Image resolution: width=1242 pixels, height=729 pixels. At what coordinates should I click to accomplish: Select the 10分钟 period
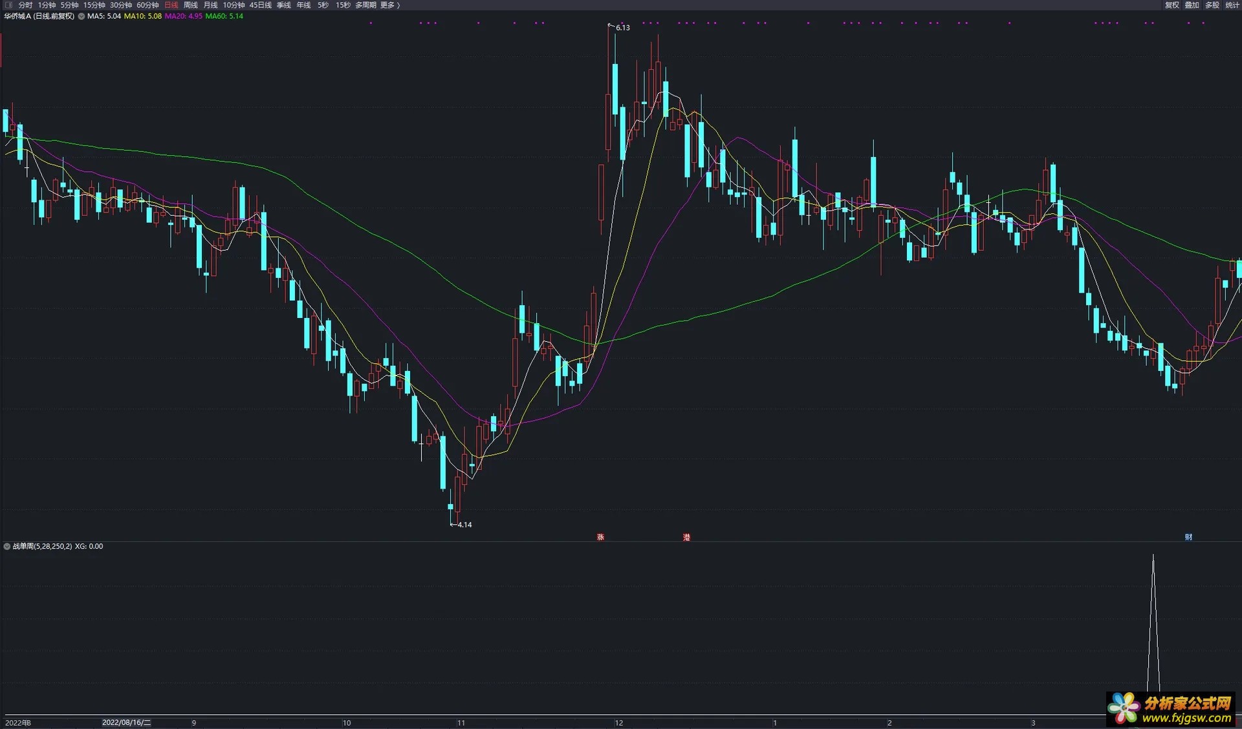tap(234, 5)
